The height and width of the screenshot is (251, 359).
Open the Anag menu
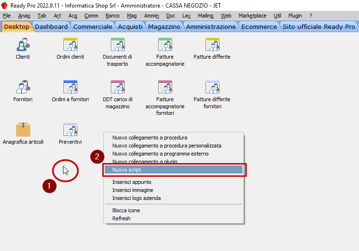tap(24, 16)
